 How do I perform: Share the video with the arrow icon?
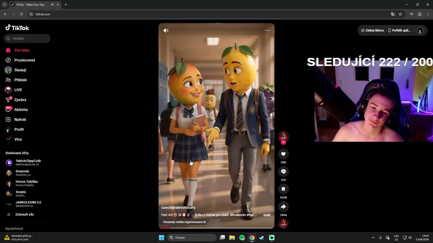pos(283,207)
